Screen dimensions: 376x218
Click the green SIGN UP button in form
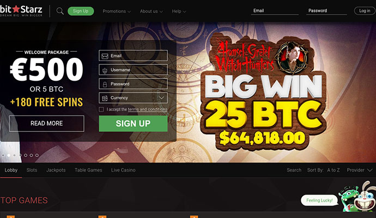[133, 124]
